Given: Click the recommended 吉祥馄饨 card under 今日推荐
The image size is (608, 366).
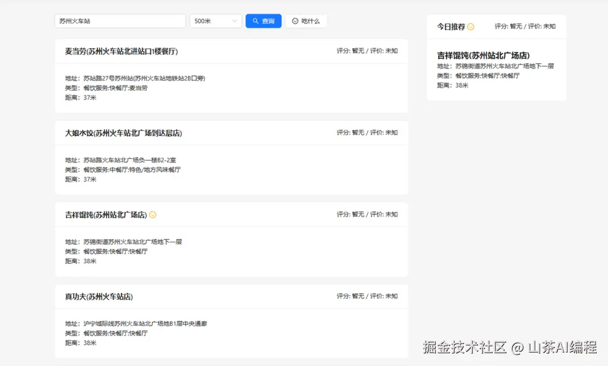Looking at the screenshot, I should (495, 70).
